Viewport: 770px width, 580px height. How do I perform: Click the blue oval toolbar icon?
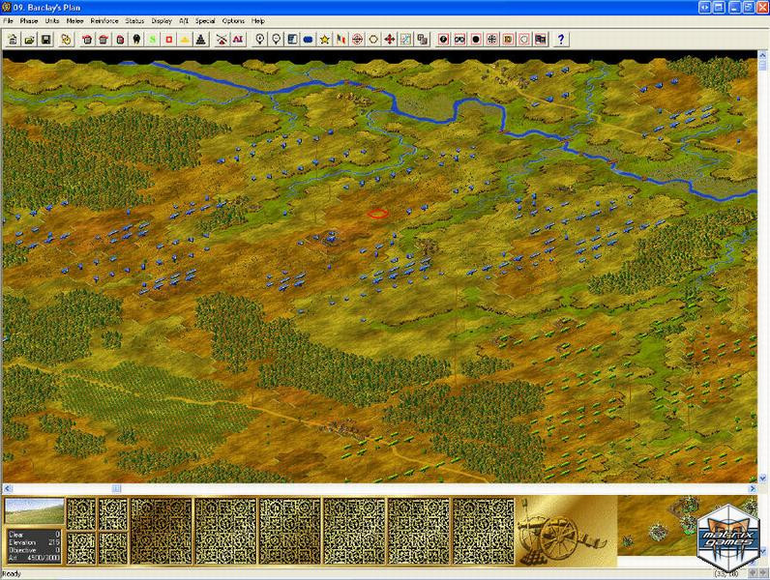309,40
